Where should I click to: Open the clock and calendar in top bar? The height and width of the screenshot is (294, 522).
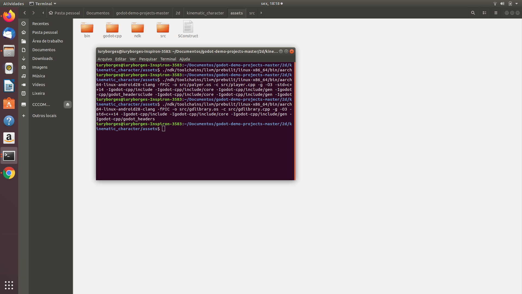[272, 4]
